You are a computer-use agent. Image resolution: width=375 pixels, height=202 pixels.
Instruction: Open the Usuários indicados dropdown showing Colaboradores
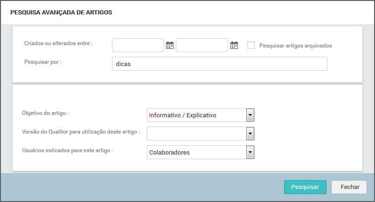(x=201, y=152)
